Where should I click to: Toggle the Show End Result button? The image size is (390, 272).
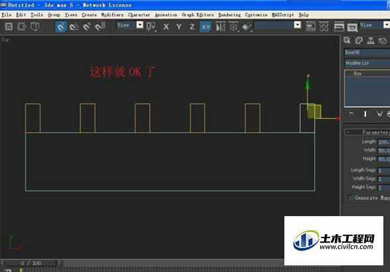[x=365, y=114]
